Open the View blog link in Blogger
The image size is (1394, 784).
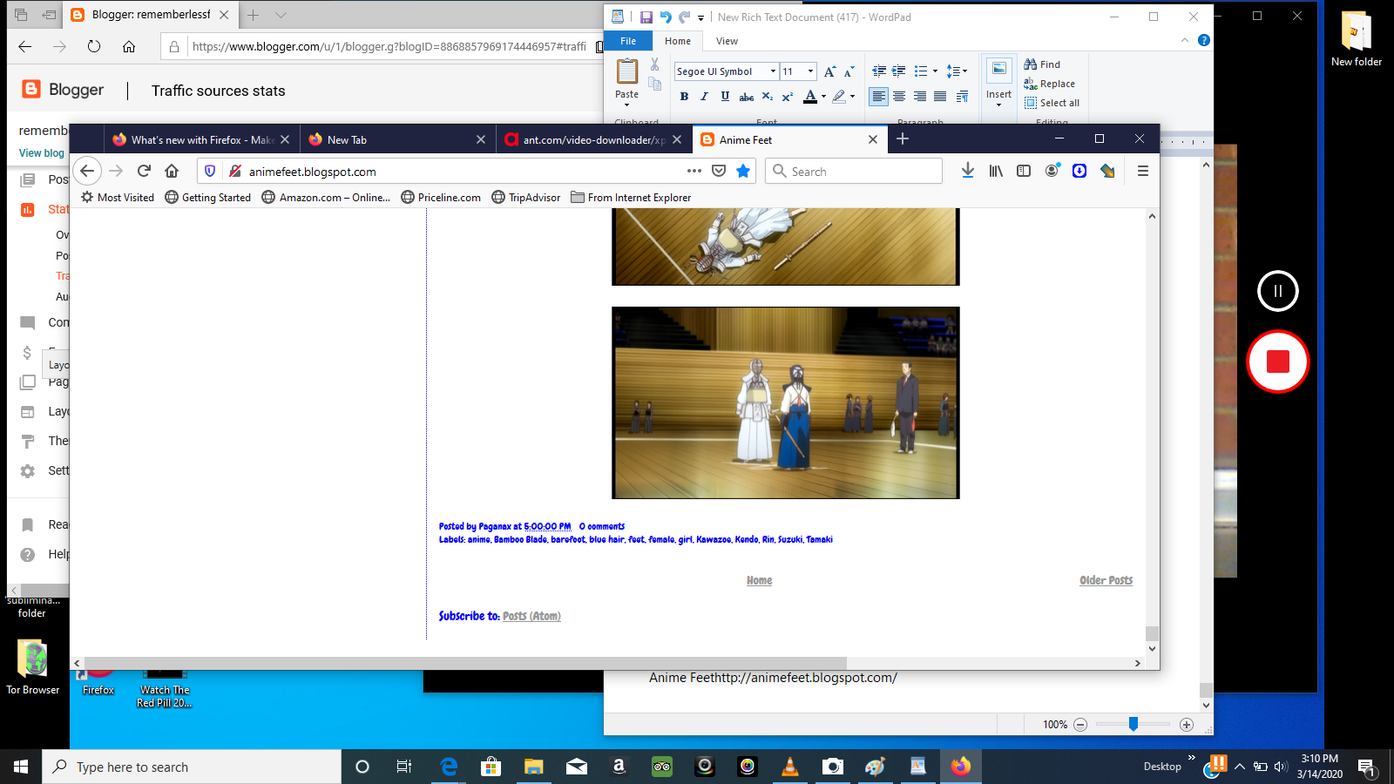42,152
